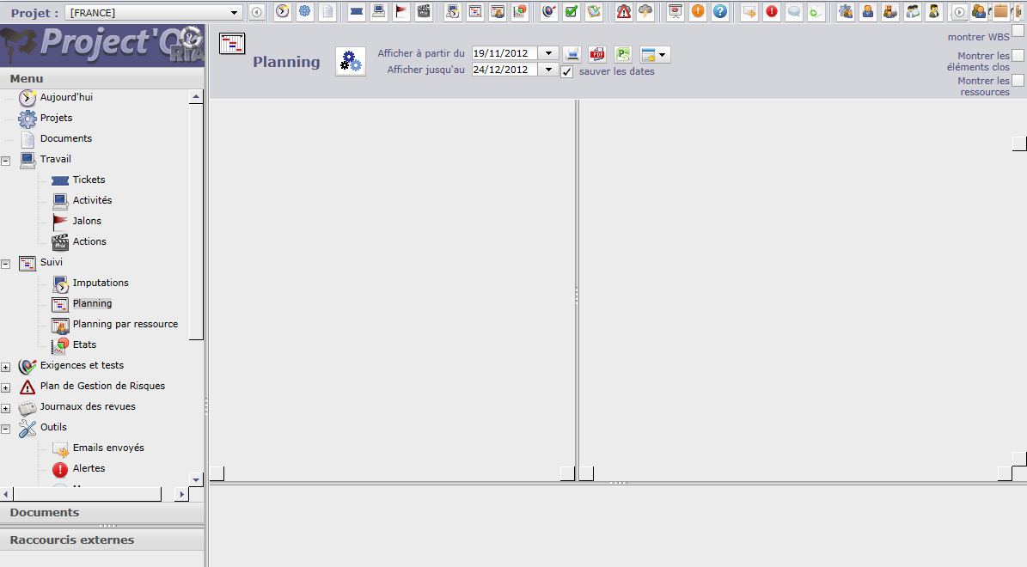Click the Documents page icon in top toolbar

tap(327, 11)
